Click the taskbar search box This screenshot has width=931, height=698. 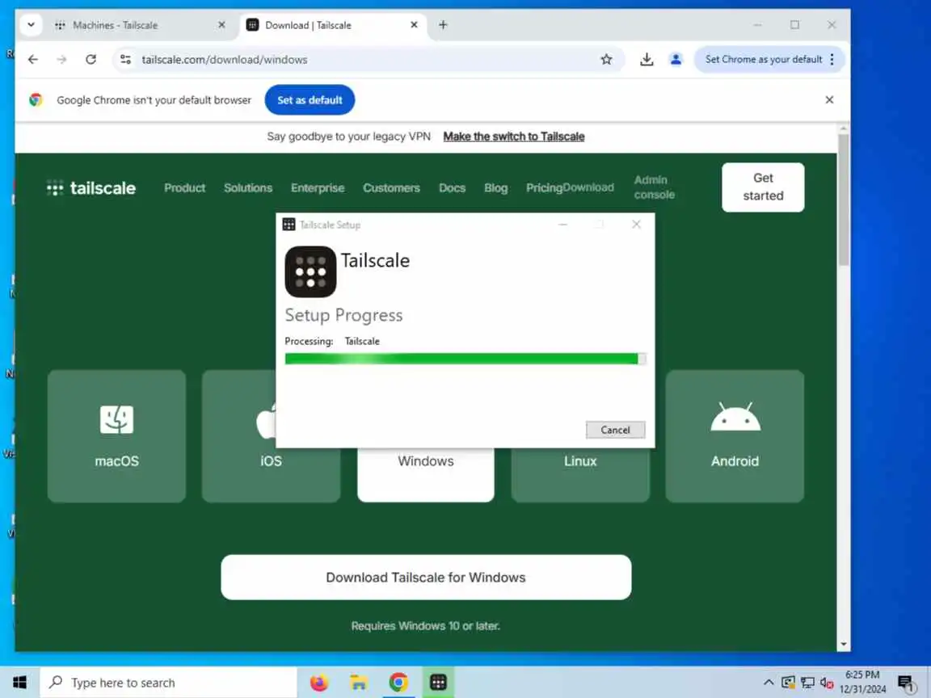pyautogui.click(x=168, y=683)
